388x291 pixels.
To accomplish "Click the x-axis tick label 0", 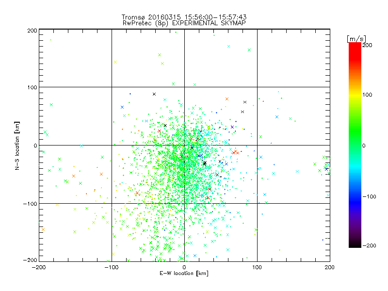I will click(184, 267).
